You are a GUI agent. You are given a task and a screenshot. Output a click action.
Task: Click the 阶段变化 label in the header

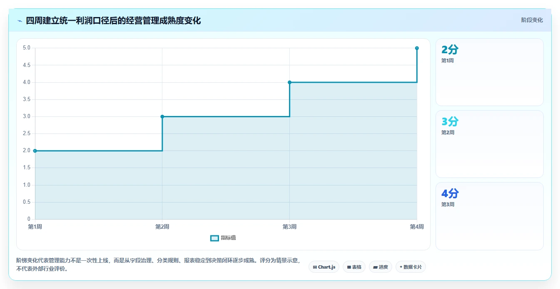pyautogui.click(x=532, y=20)
